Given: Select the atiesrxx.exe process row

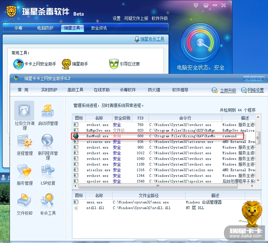Looking at the screenshot, I should (x=164, y=142).
